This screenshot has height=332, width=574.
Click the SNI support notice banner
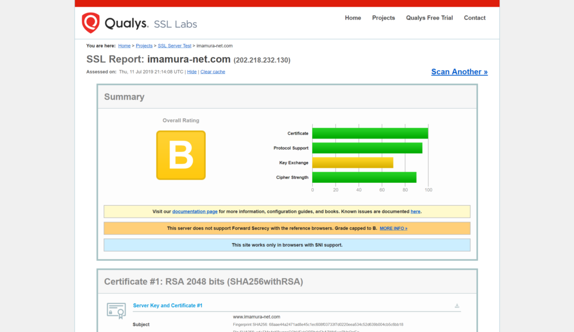[287, 245]
